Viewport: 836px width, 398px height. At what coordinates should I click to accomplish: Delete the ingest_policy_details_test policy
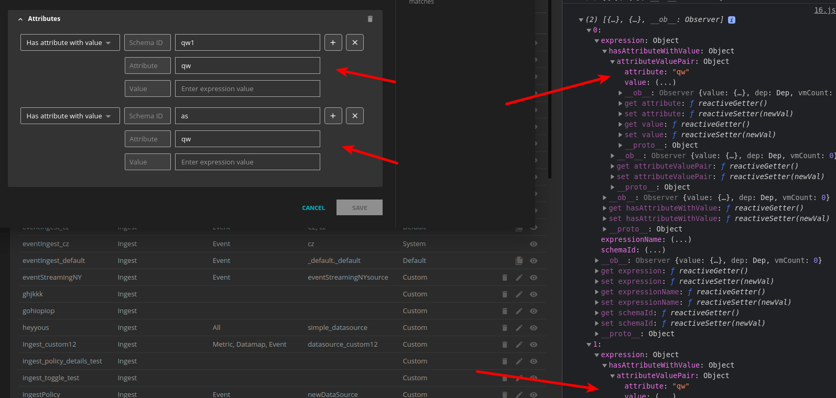click(505, 361)
